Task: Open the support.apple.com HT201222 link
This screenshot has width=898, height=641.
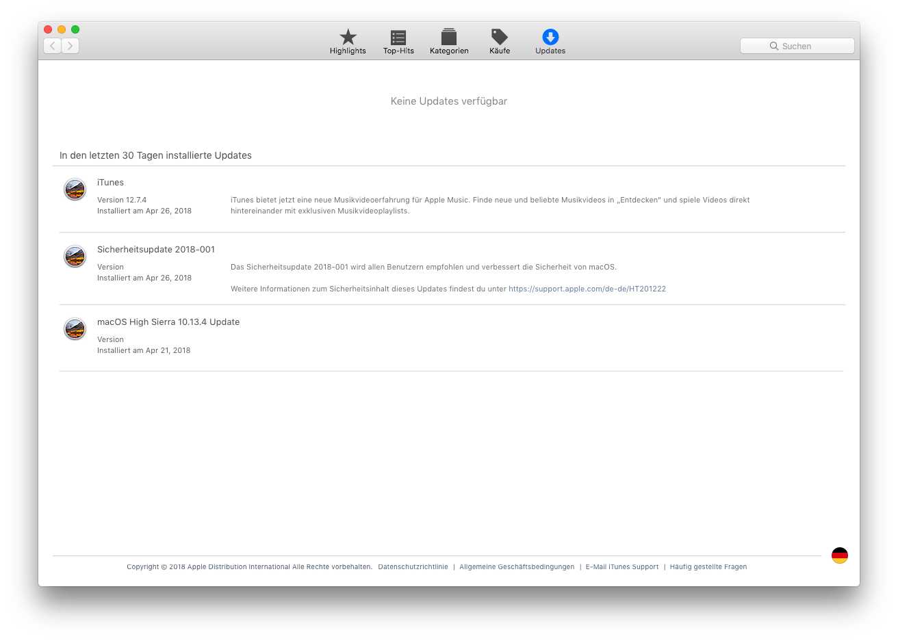Action: (x=587, y=289)
